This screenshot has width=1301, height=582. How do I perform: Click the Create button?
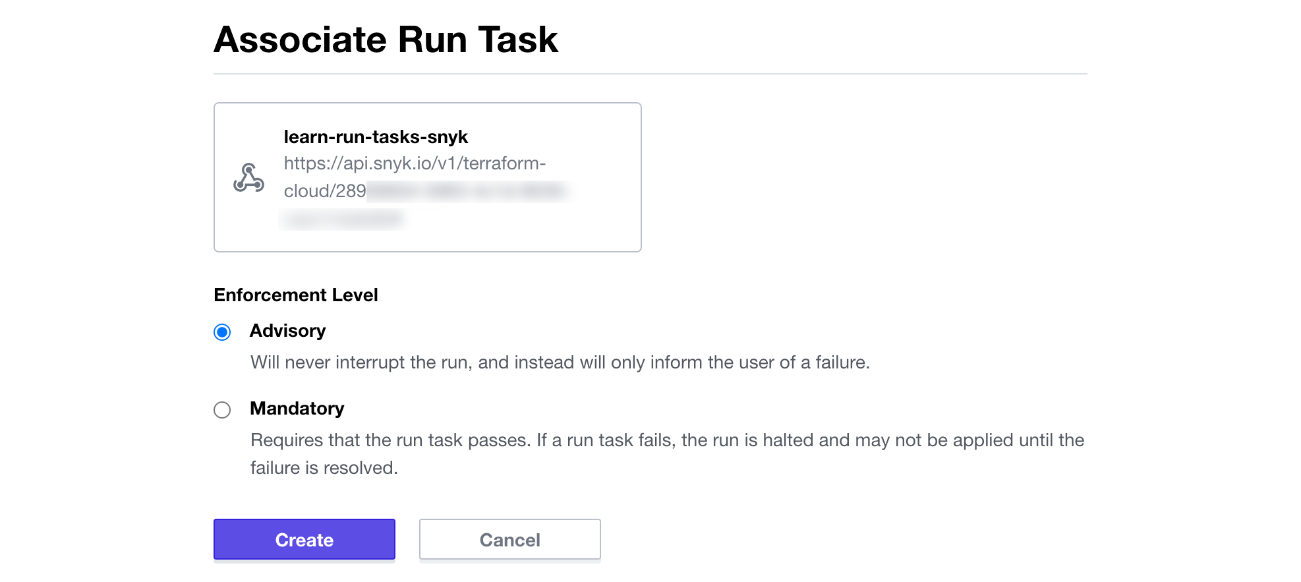(304, 540)
